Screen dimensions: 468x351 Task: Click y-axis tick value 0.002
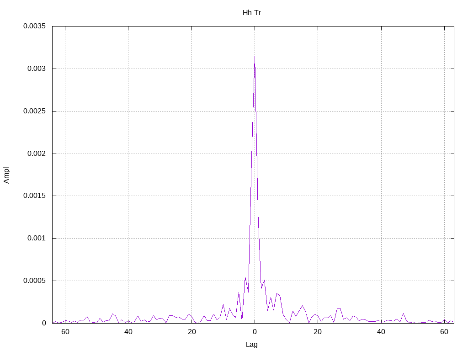point(37,154)
